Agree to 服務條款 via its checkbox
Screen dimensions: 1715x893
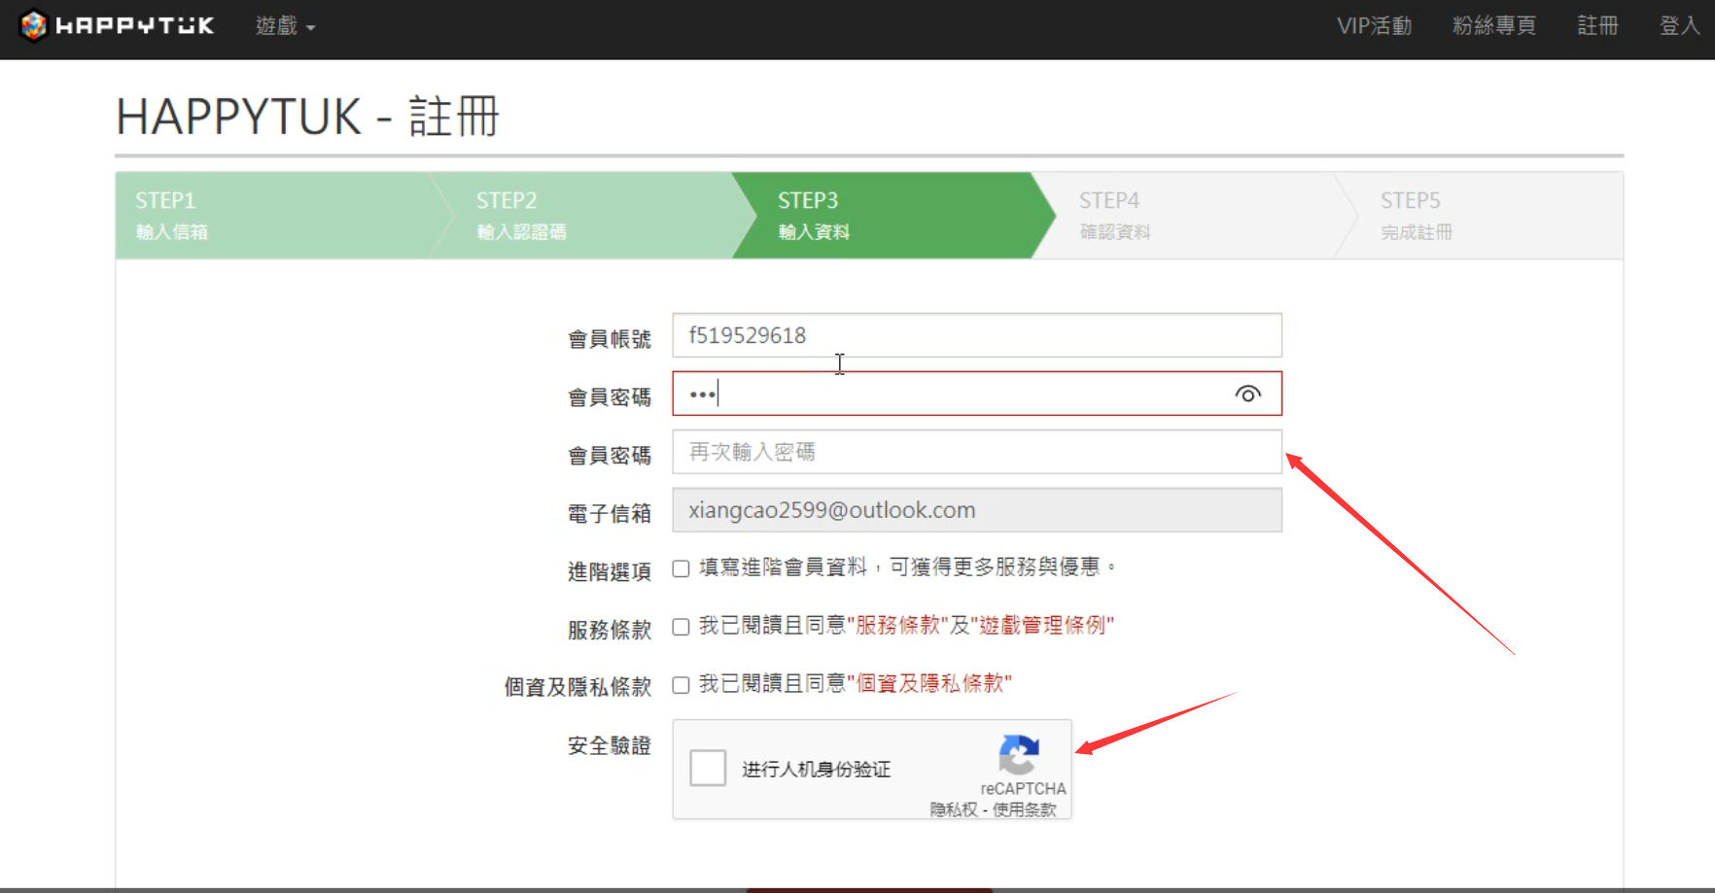(x=682, y=627)
